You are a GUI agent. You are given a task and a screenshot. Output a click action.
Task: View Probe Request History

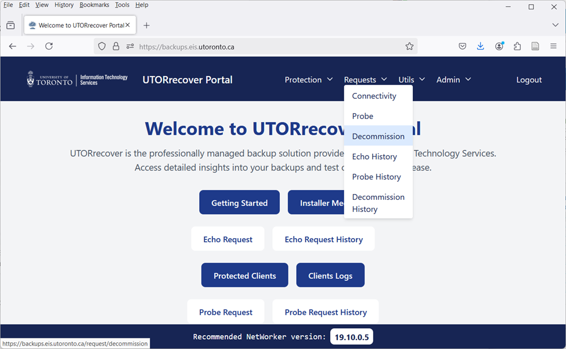[x=326, y=312]
